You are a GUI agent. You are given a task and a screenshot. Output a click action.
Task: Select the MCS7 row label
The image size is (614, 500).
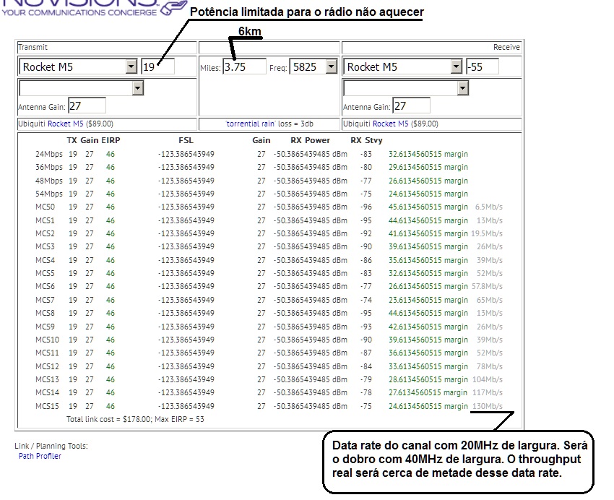[x=45, y=300]
